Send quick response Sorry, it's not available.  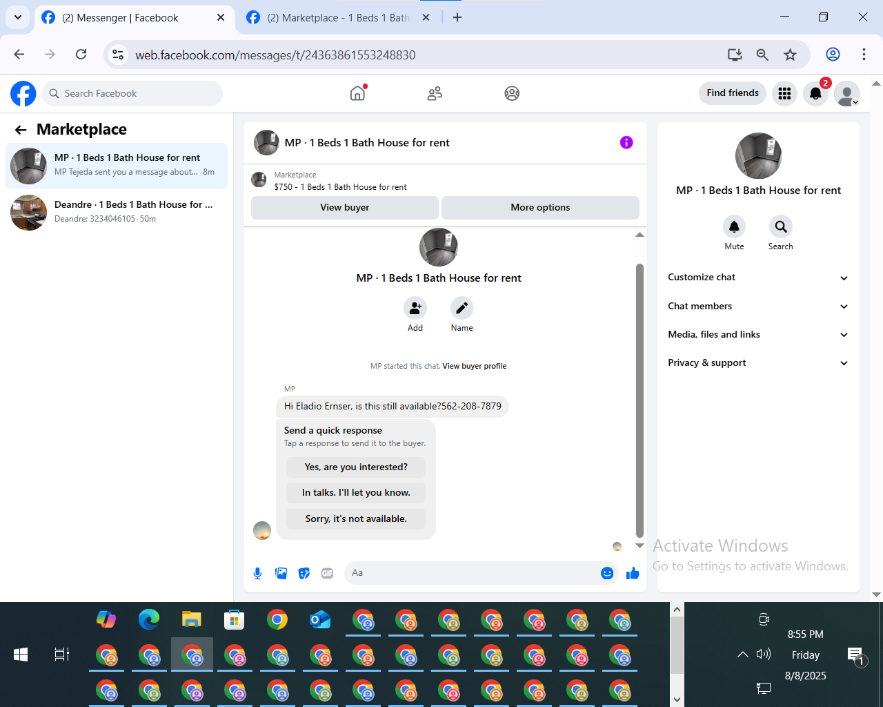(356, 519)
